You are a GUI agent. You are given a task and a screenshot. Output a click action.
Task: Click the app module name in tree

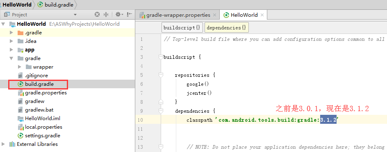30,50
